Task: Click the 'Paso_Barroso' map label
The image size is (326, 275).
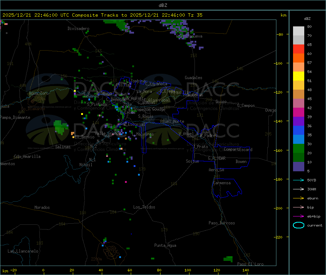Action: 222,223
